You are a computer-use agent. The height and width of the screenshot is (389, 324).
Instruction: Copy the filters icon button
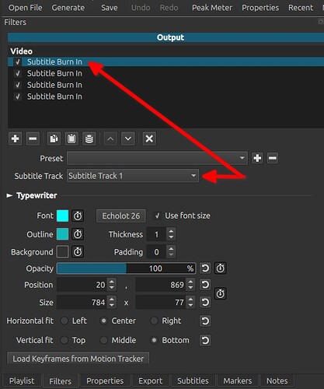click(54, 138)
